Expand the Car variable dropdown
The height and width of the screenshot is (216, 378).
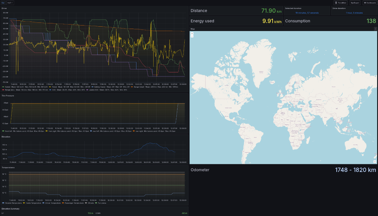tap(10, 3)
